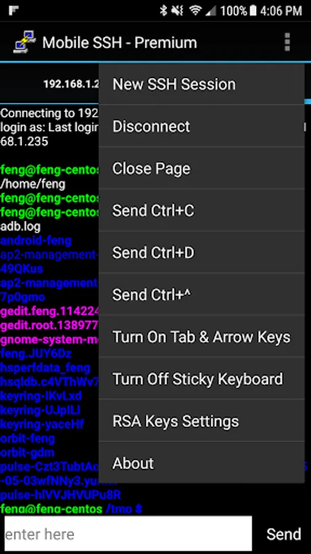The height and width of the screenshot is (554, 311).
Task: Focus the 'enter here' command input field
Action: coord(128,534)
